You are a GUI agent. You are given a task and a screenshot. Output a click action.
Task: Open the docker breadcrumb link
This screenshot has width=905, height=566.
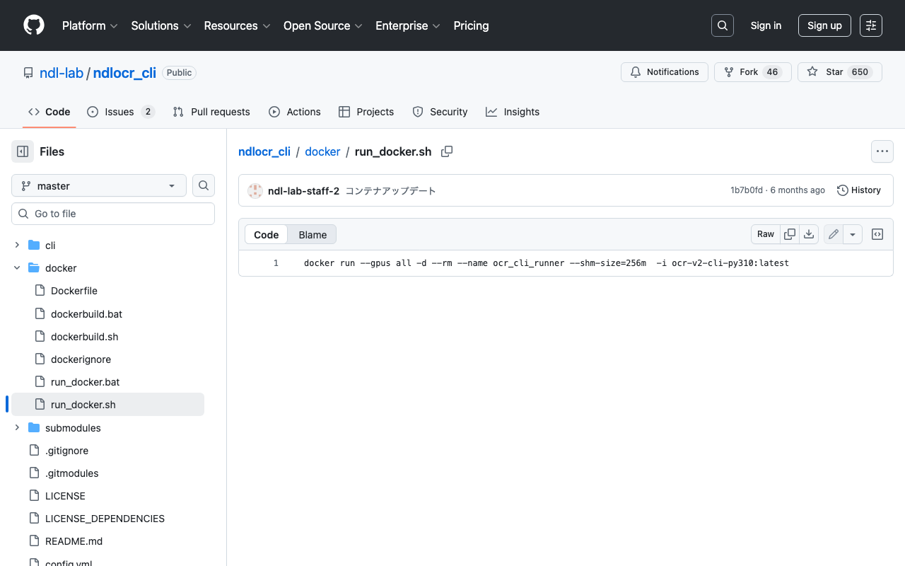click(322, 151)
